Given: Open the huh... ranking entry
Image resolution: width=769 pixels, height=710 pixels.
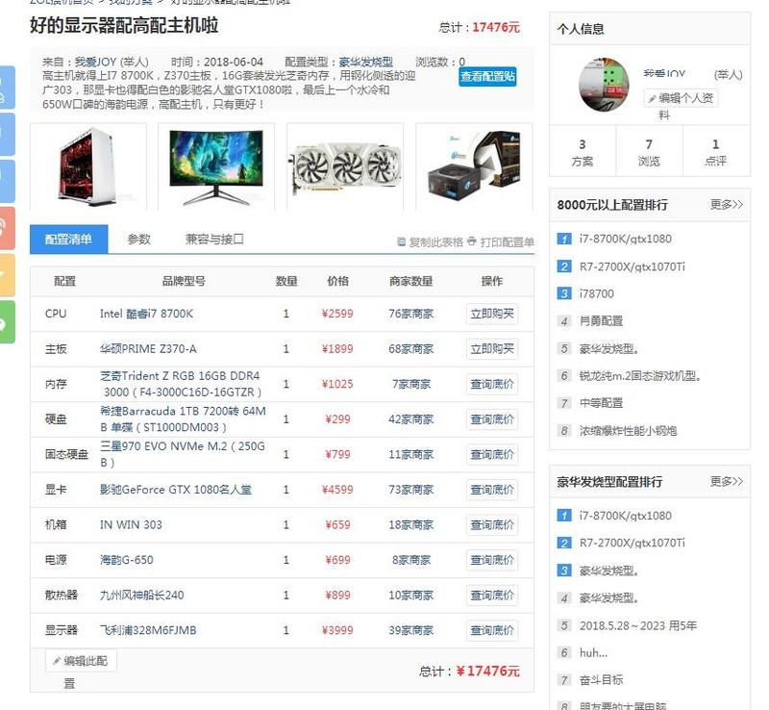Looking at the screenshot, I should click(x=593, y=653).
